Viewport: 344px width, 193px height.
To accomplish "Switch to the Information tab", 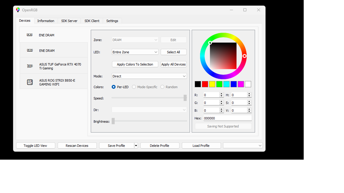I will coord(46,21).
